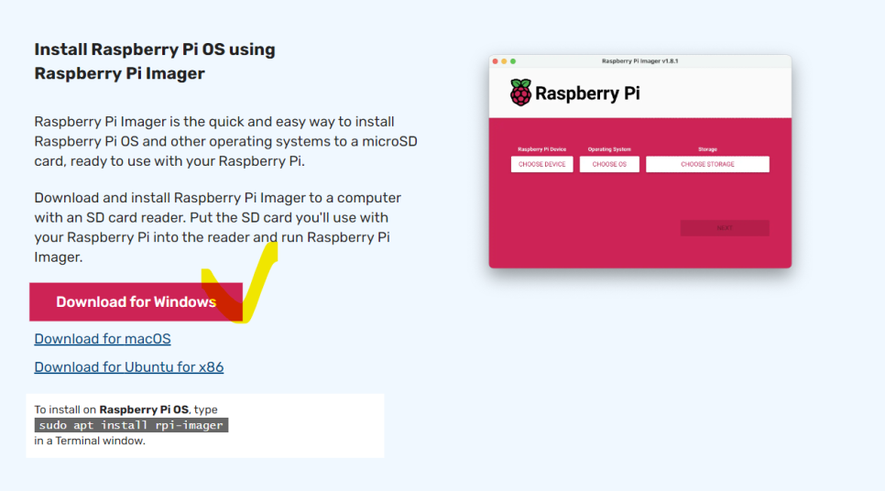Click the 'in a Terminal window.' text

pos(90,441)
